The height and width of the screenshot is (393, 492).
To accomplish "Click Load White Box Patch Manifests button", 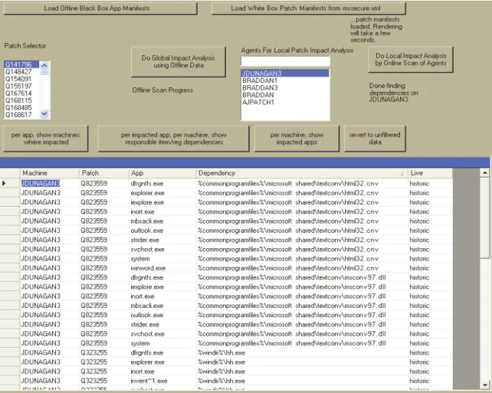I will [x=308, y=8].
